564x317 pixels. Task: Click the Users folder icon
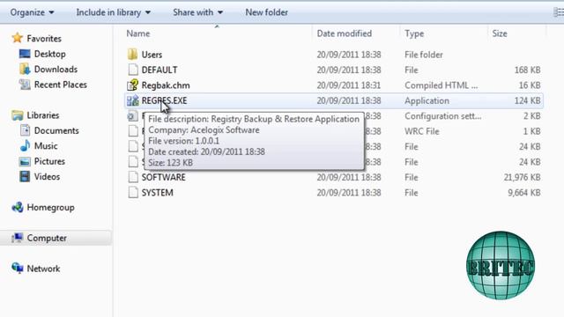pos(133,55)
